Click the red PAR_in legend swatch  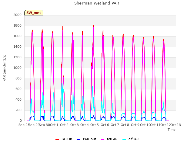pyautogui.click(x=57, y=140)
